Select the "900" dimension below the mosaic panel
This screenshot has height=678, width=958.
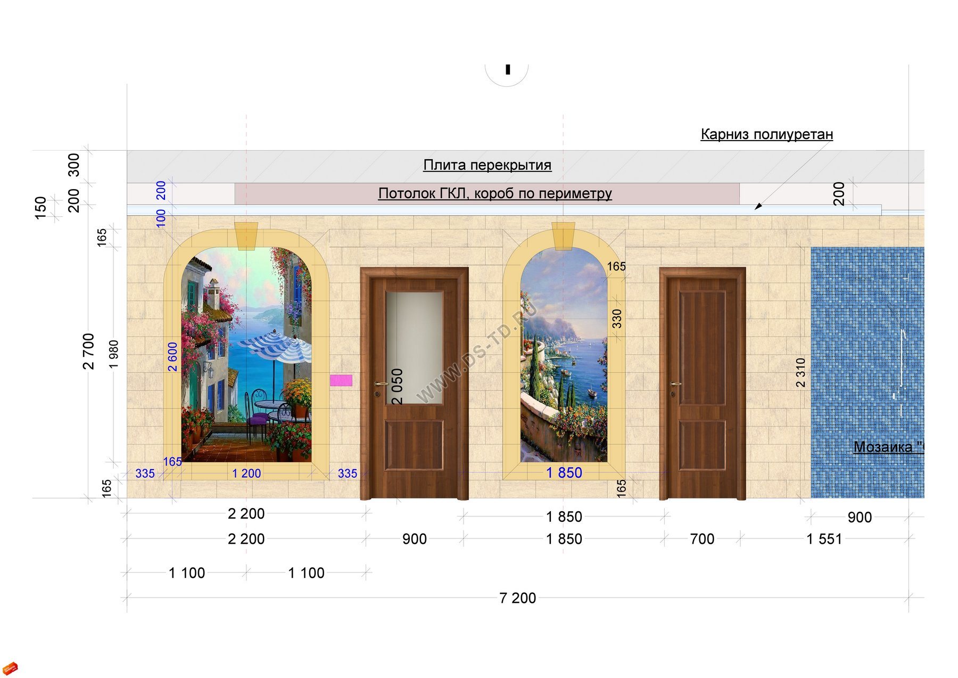[860, 517]
